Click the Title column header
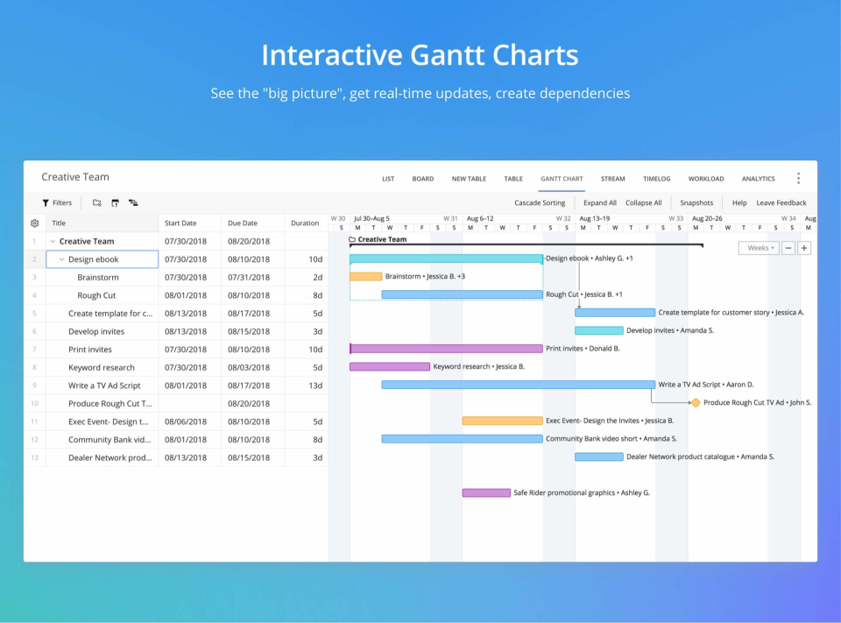841x623 pixels. 102,223
